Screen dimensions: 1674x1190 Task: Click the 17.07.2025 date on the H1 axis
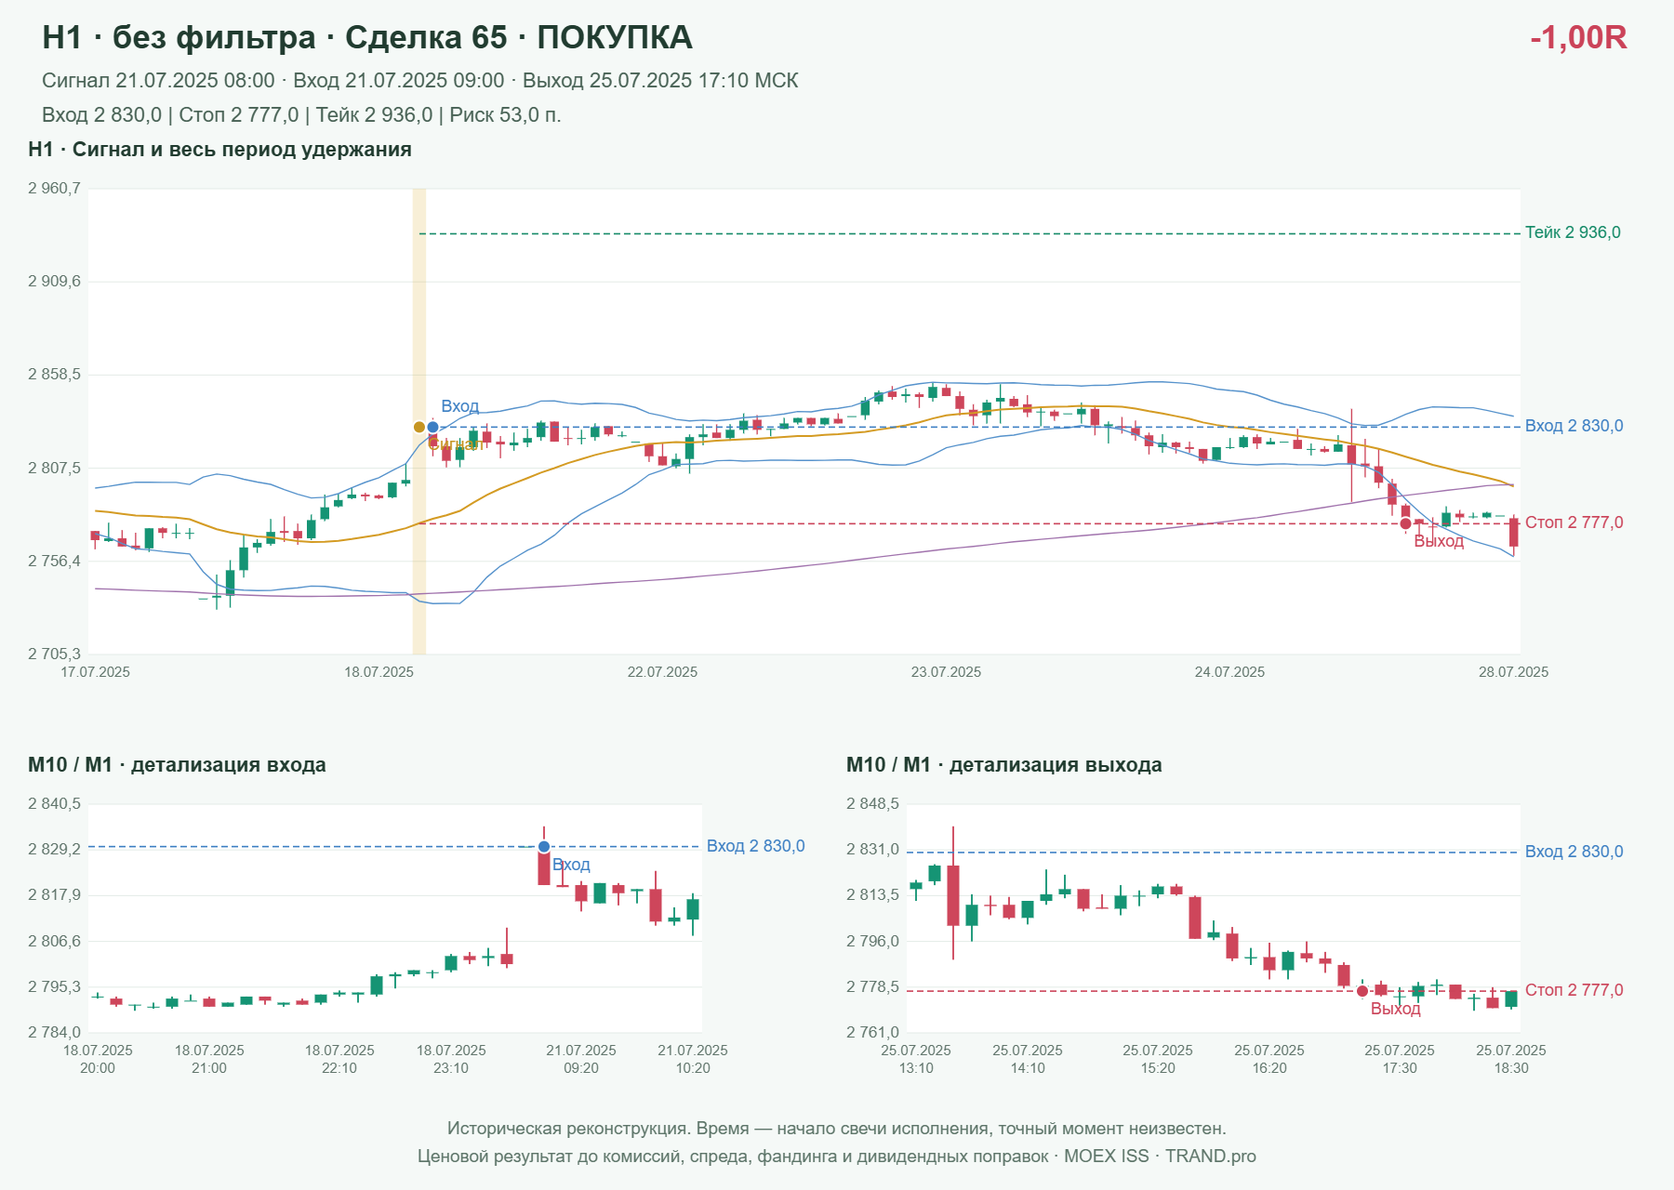[x=95, y=672]
